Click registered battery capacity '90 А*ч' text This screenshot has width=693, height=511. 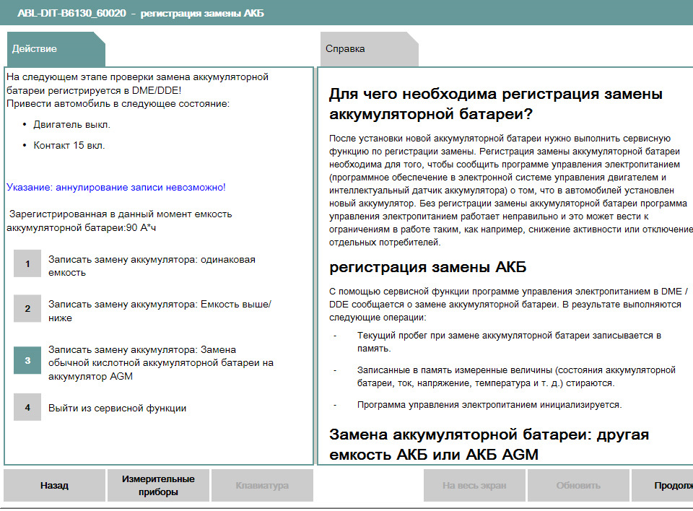141,227
